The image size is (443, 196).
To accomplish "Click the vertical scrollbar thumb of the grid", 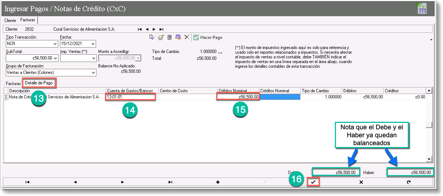I will pos(429,125).
